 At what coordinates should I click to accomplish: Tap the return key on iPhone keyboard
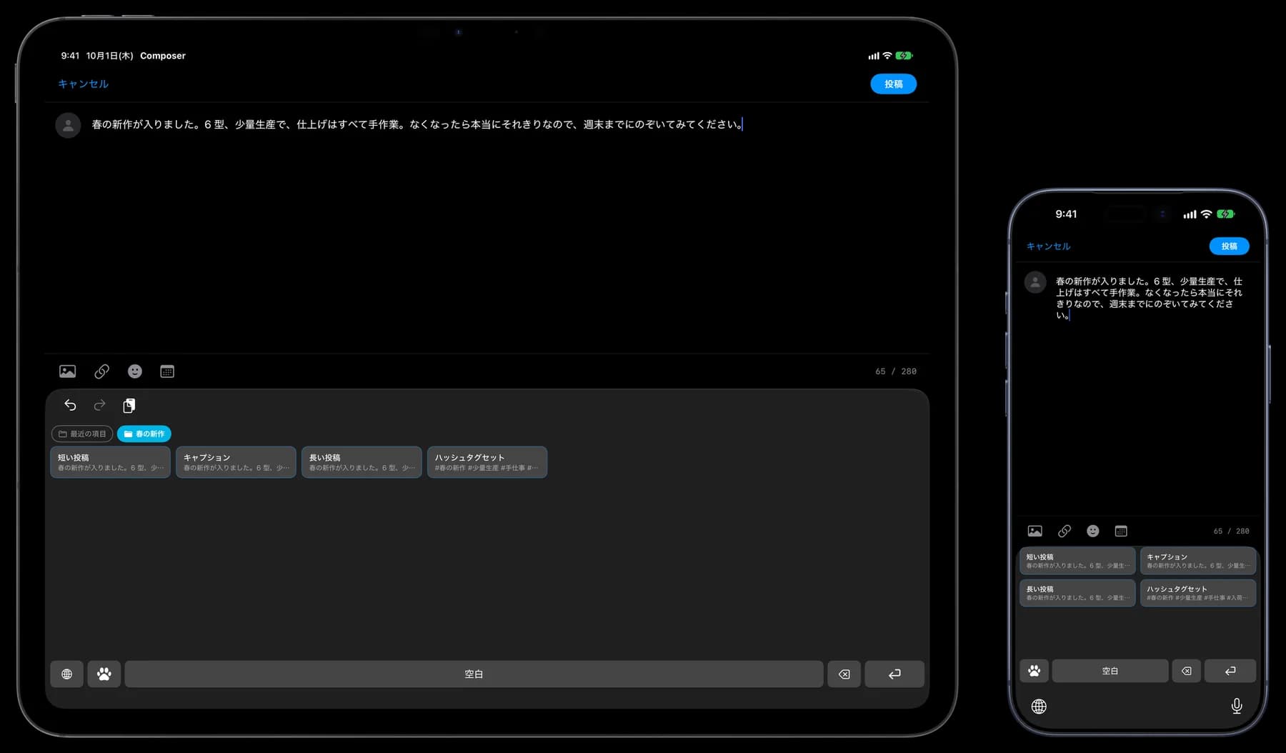pos(1230,671)
